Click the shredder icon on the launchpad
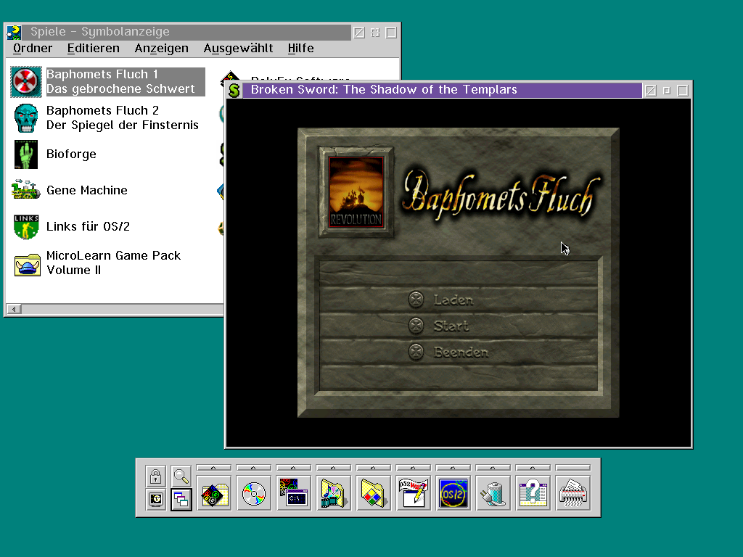The height and width of the screenshot is (557, 743). (573, 493)
